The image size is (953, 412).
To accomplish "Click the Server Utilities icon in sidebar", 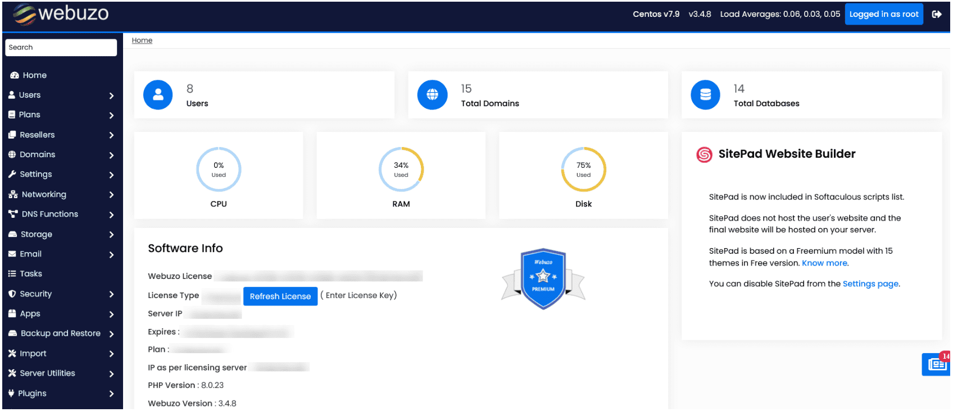I will point(12,373).
